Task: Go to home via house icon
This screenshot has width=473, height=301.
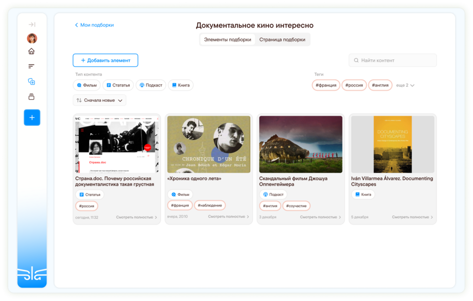Action: pos(32,51)
